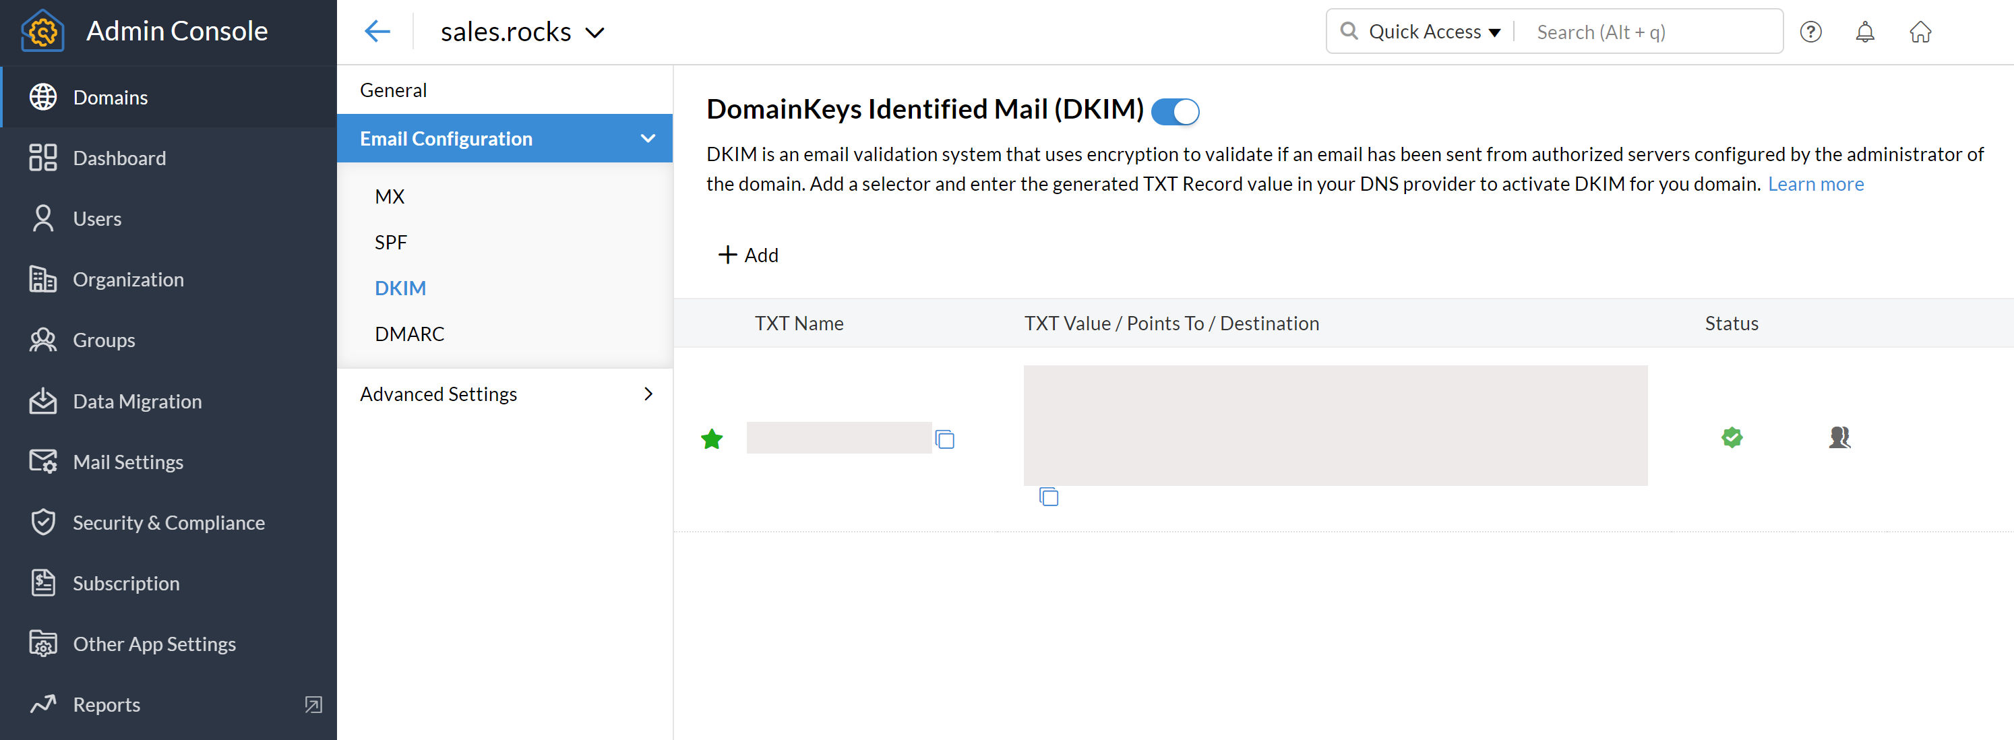Click the Search (Alt + q) field
Image resolution: width=2014 pixels, height=740 pixels.
1649,32
